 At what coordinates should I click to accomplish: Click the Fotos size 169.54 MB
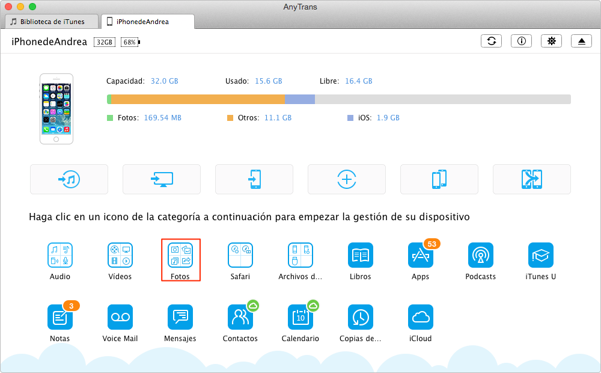(x=162, y=118)
